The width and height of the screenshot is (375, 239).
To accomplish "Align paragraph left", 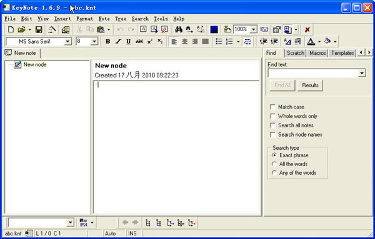I will [x=174, y=42].
